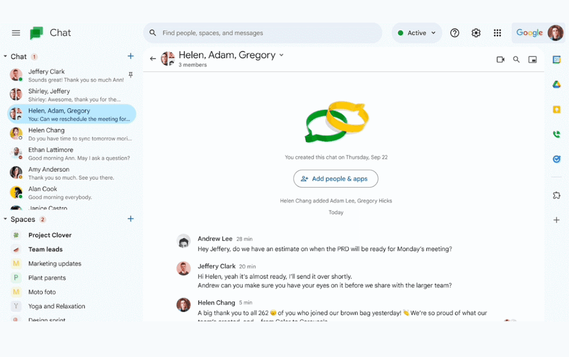
Task: Click the search magnifier icon in search bar
Action: point(153,33)
